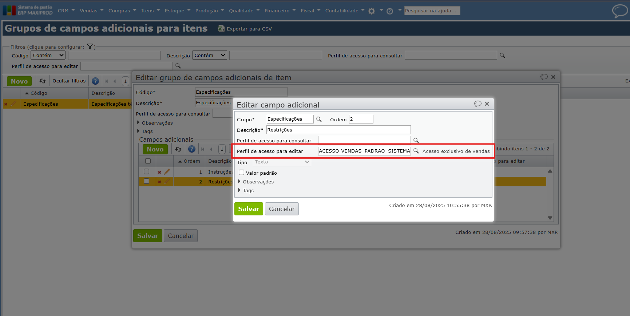630x316 pixels.
Task: Open the help icon next to Ocultar filtros
Action: 95,81
